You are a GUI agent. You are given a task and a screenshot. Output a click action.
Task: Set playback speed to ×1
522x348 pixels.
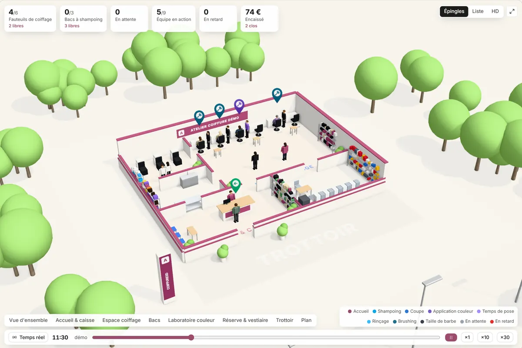[x=467, y=337]
